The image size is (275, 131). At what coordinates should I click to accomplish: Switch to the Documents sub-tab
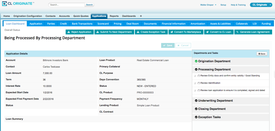tap(150, 24)
